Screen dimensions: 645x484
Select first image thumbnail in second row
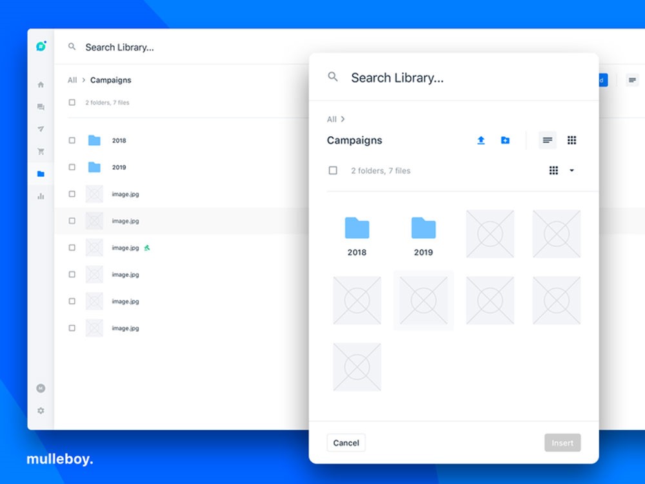click(x=357, y=301)
